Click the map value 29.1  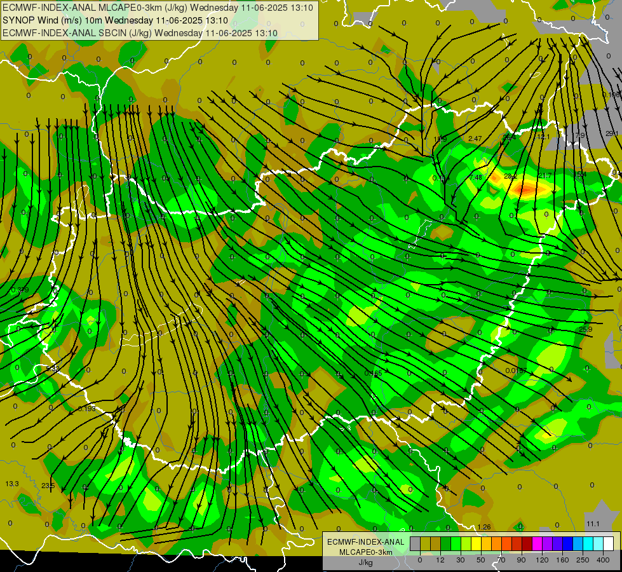pyautogui.click(x=612, y=133)
